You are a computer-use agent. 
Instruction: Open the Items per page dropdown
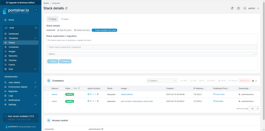tap(254, 109)
